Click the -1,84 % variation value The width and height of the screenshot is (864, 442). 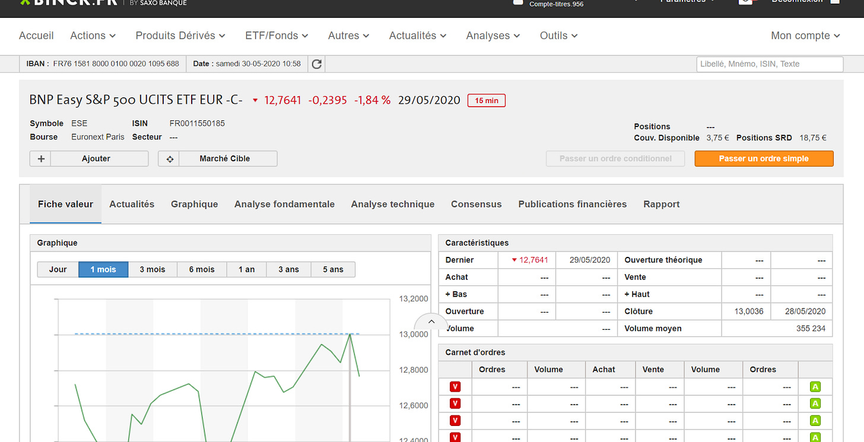372,100
